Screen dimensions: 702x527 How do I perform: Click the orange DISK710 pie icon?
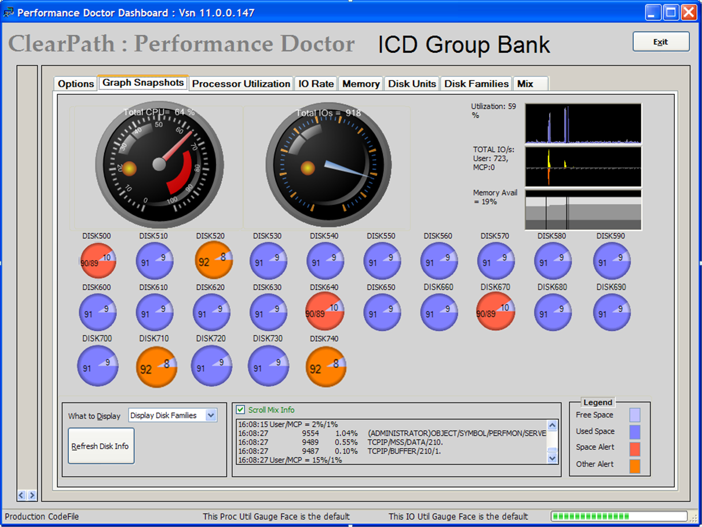[157, 367]
